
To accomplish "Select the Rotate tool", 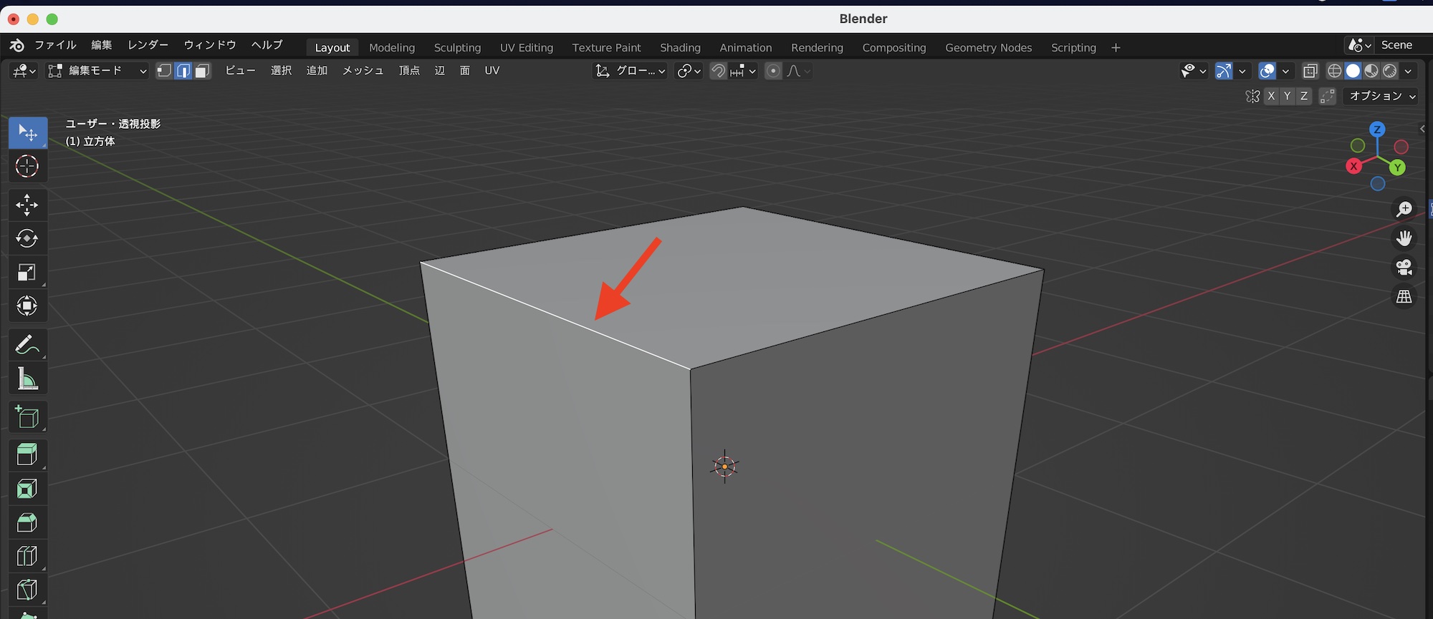I will (27, 238).
